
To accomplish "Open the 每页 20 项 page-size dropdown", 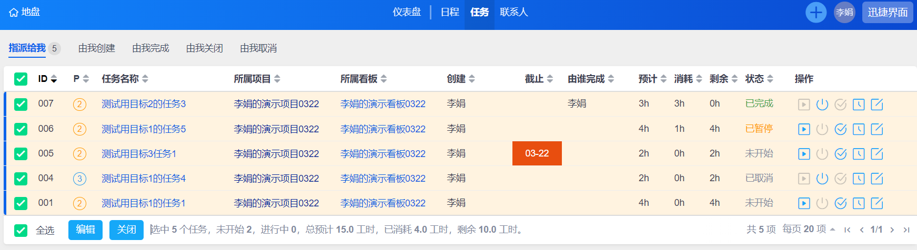I will pyautogui.click(x=809, y=229).
